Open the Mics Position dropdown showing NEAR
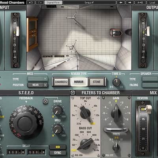The width and height of the screenshot is (158, 158). click(x=38, y=85)
